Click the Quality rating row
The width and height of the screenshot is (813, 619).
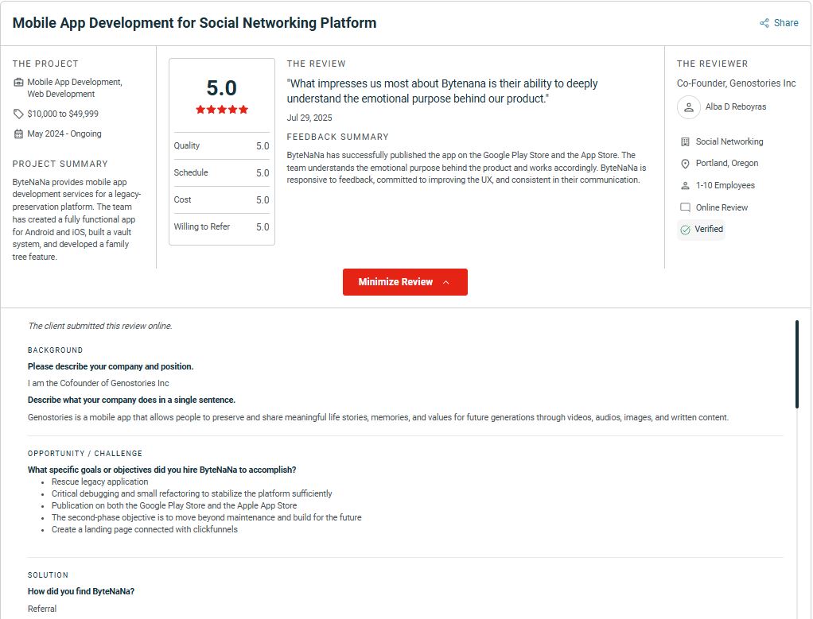point(221,145)
